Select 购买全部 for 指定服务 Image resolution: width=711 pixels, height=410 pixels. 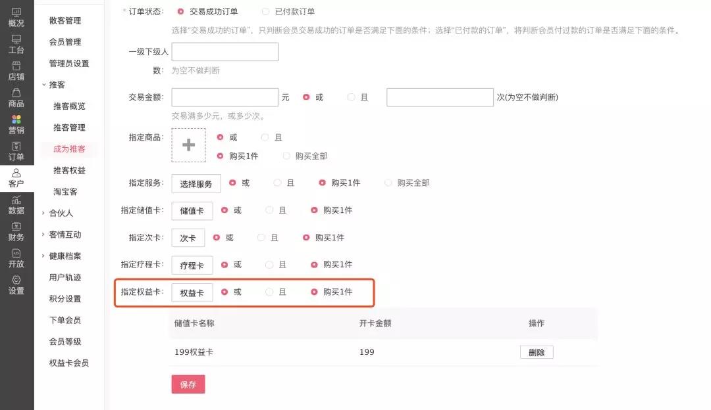pos(388,183)
